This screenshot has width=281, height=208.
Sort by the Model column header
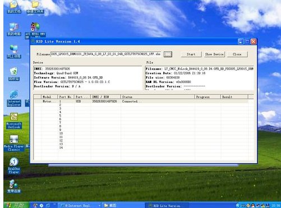(x=49, y=97)
